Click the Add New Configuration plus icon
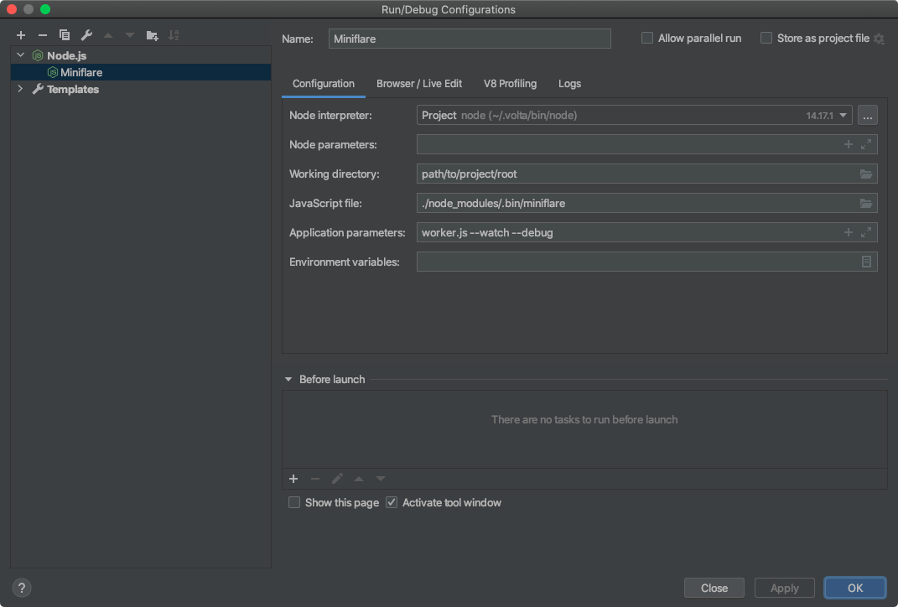The image size is (898, 607). (x=21, y=35)
